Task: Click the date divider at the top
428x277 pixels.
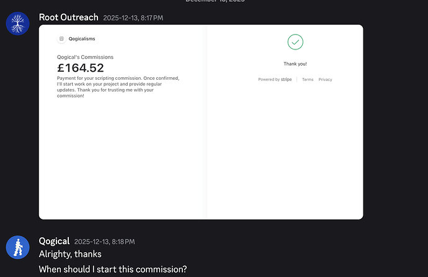Action: [215, 2]
